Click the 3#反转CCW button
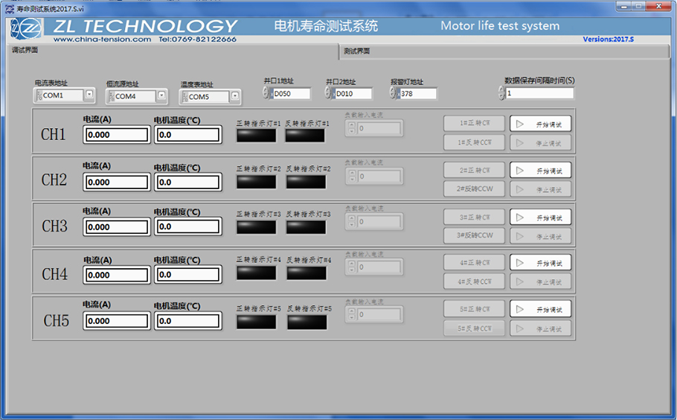 click(475, 235)
